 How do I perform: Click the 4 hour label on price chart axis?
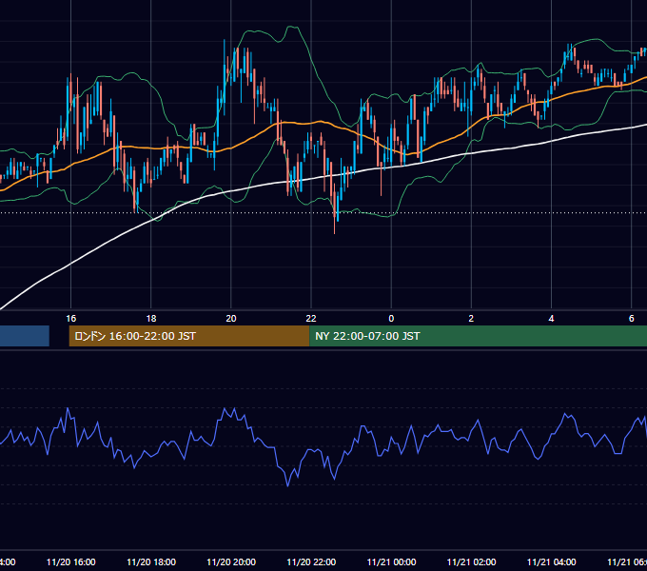[x=551, y=319]
